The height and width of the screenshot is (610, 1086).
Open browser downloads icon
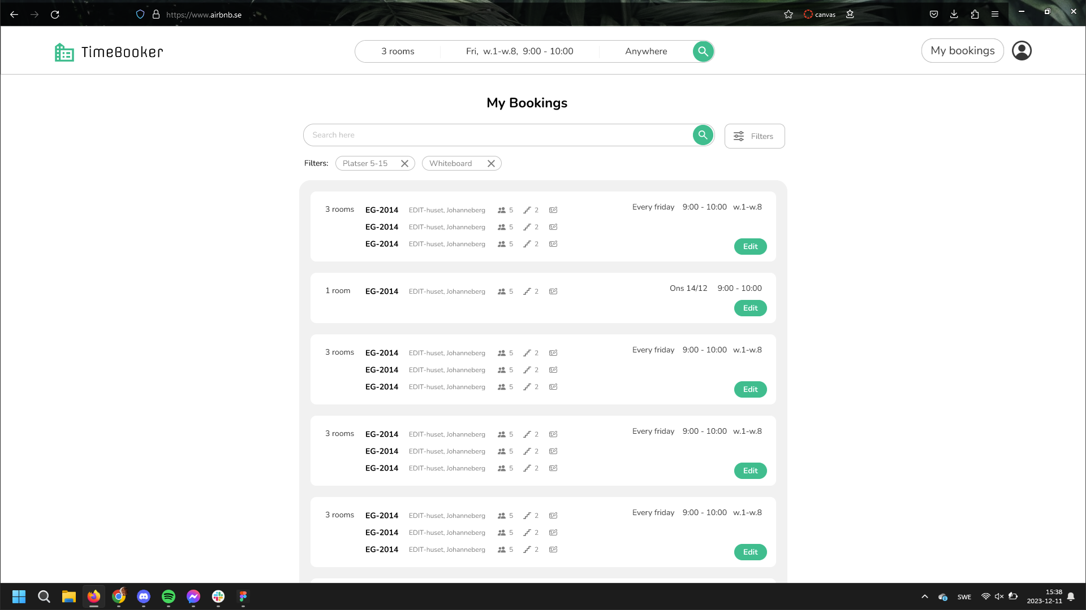point(954,15)
